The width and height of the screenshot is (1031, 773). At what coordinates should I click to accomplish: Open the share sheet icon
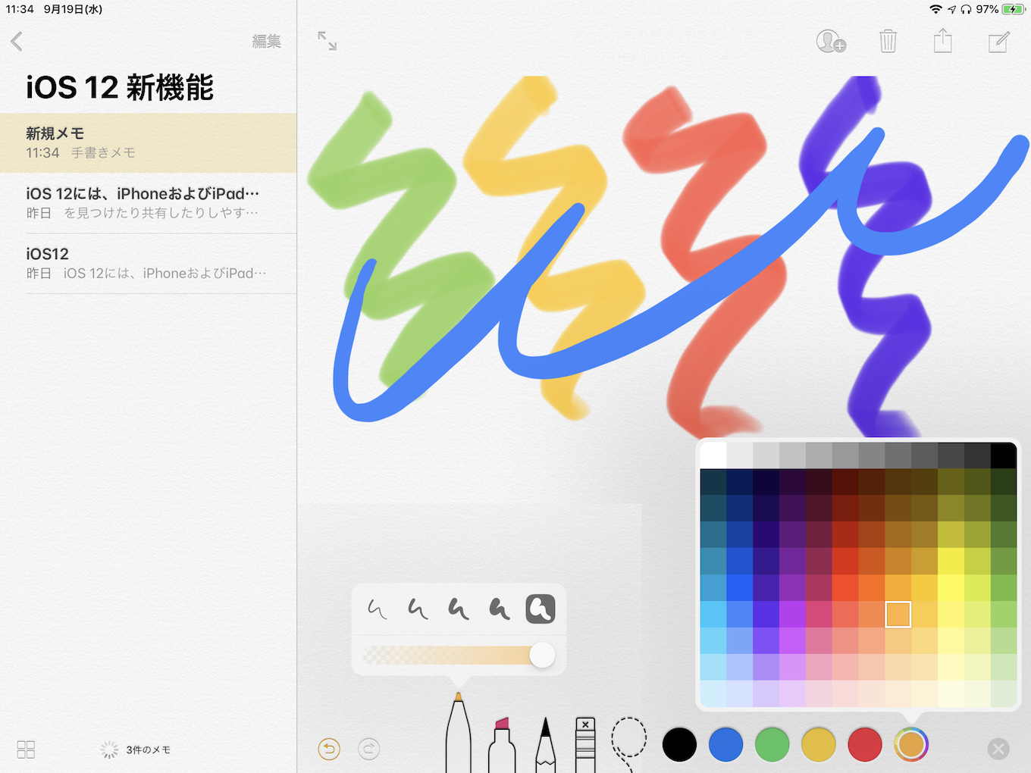(942, 40)
